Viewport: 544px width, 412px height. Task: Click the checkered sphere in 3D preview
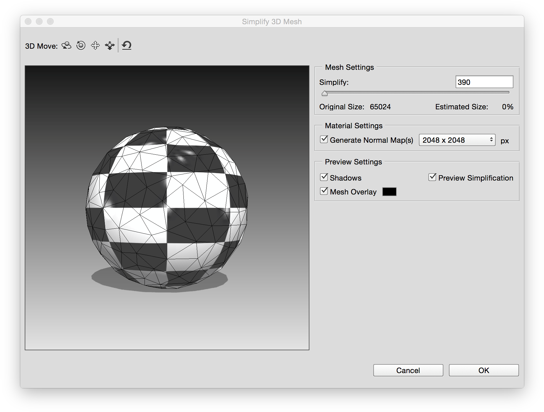167,207
